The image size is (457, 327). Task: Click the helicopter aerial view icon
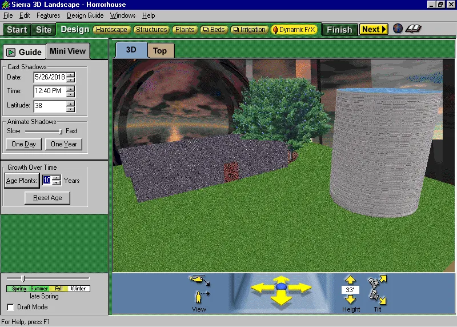point(199,280)
